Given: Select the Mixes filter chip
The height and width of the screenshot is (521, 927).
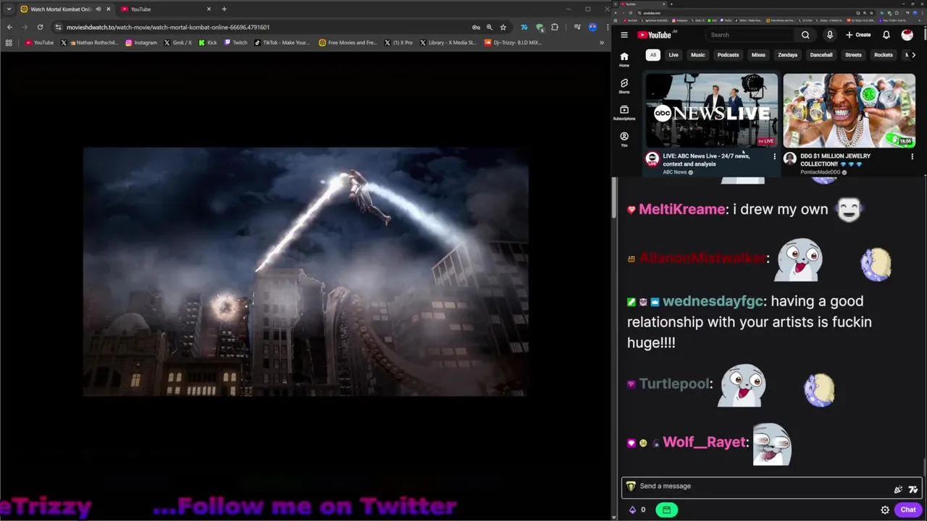Looking at the screenshot, I should pos(758,55).
